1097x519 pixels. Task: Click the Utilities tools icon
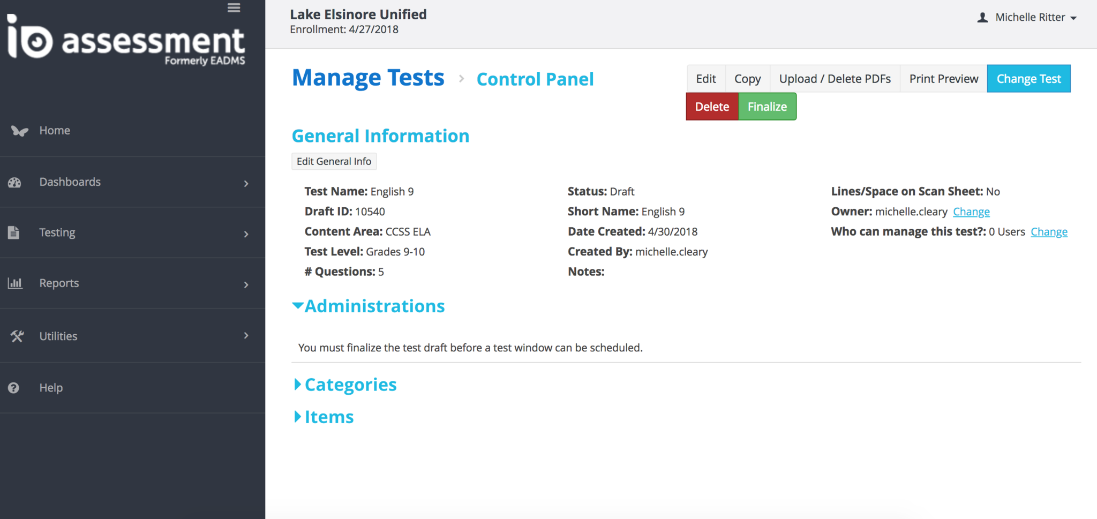pyautogui.click(x=17, y=336)
